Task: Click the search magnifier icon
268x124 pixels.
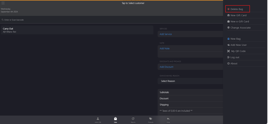Action: [3, 20]
